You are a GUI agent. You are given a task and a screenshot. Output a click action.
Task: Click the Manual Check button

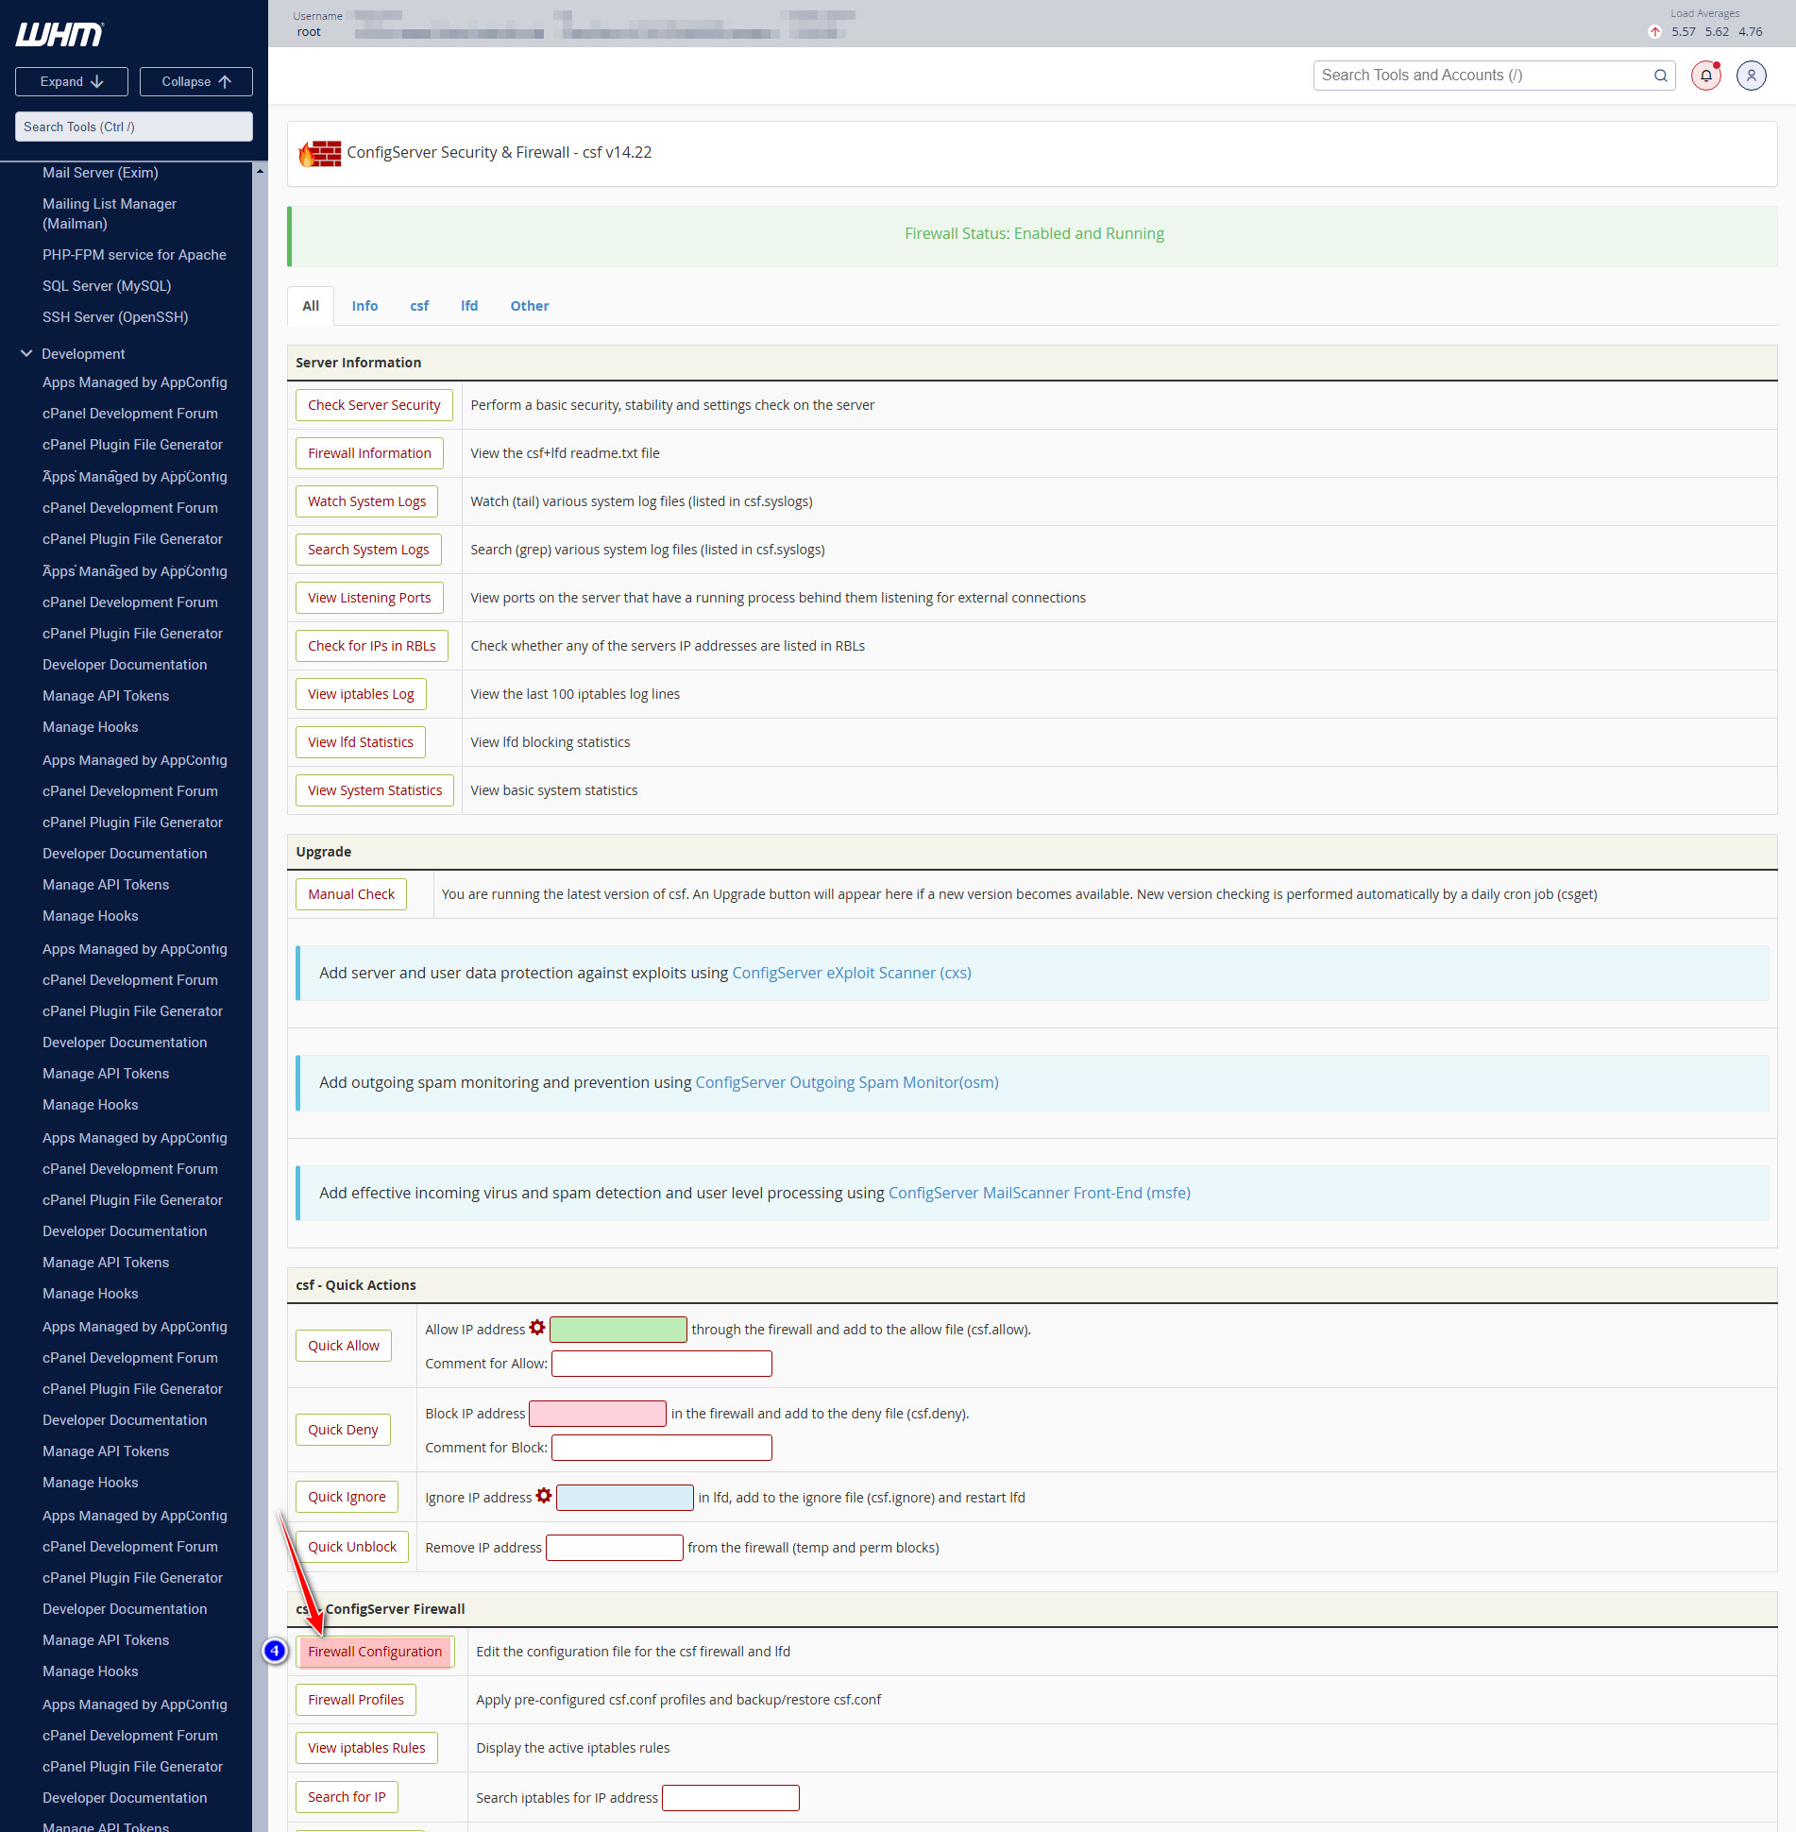point(350,893)
